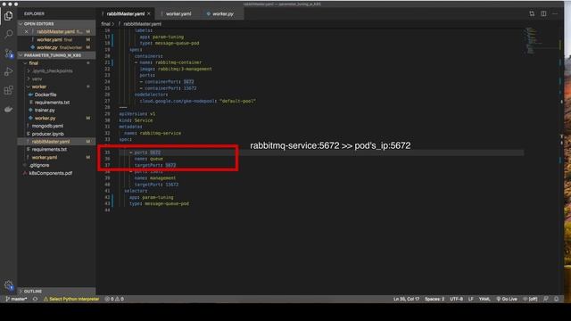Change language mode YAML
Screen dimensions: 571x321
[484, 299]
